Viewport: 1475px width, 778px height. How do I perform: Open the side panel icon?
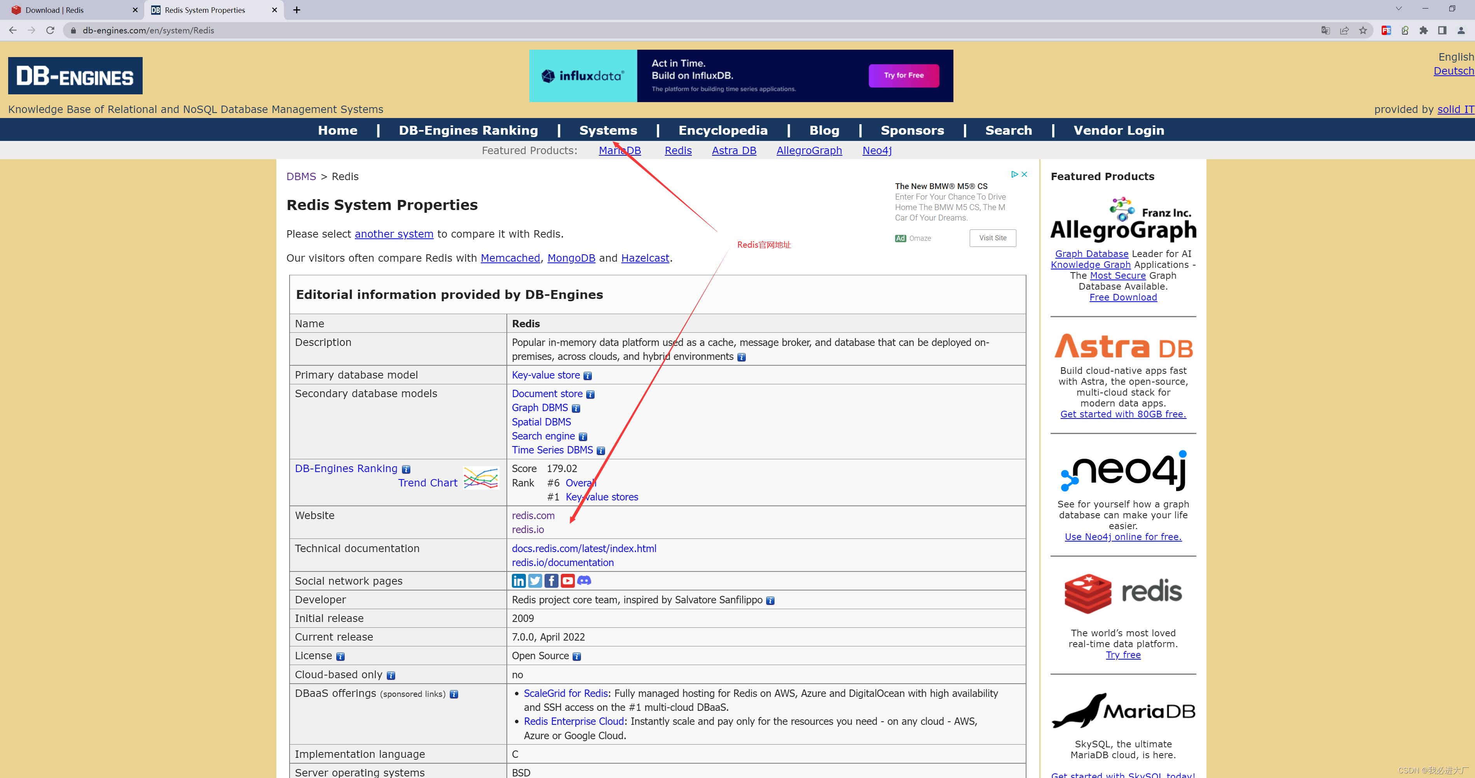click(1442, 30)
